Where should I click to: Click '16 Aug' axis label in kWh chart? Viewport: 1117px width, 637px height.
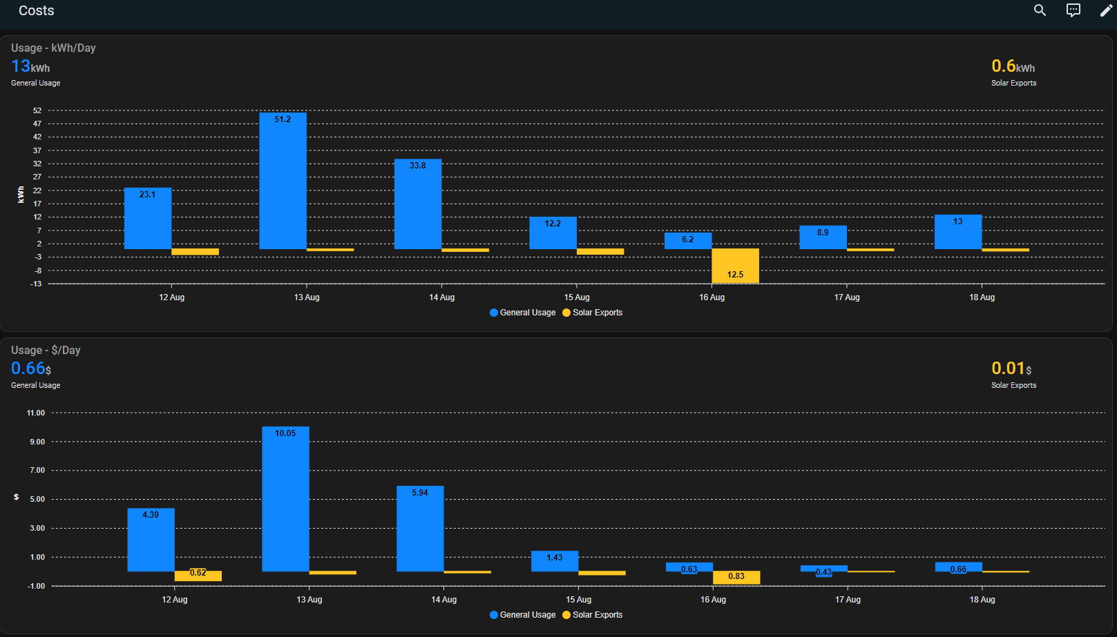click(712, 297)
